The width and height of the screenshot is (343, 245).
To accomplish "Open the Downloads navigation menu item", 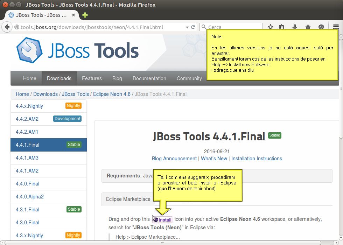I will click(x=59, y=78).
